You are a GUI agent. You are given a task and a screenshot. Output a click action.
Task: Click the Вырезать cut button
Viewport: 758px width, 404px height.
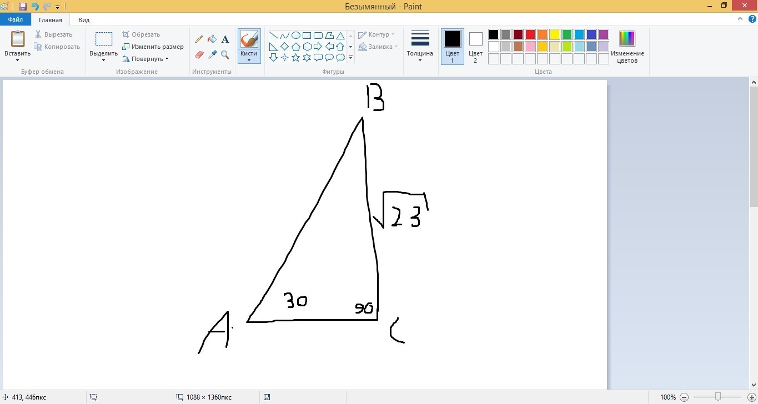pyautogui.click(x=53, y=34)
